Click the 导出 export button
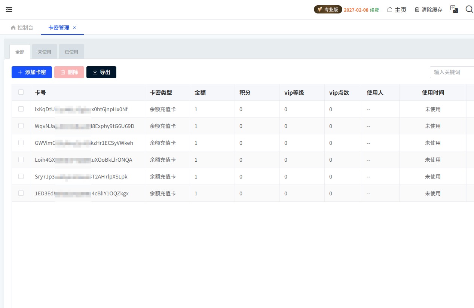The height and width of the screenshot is (308, 474). click(101, 72)
